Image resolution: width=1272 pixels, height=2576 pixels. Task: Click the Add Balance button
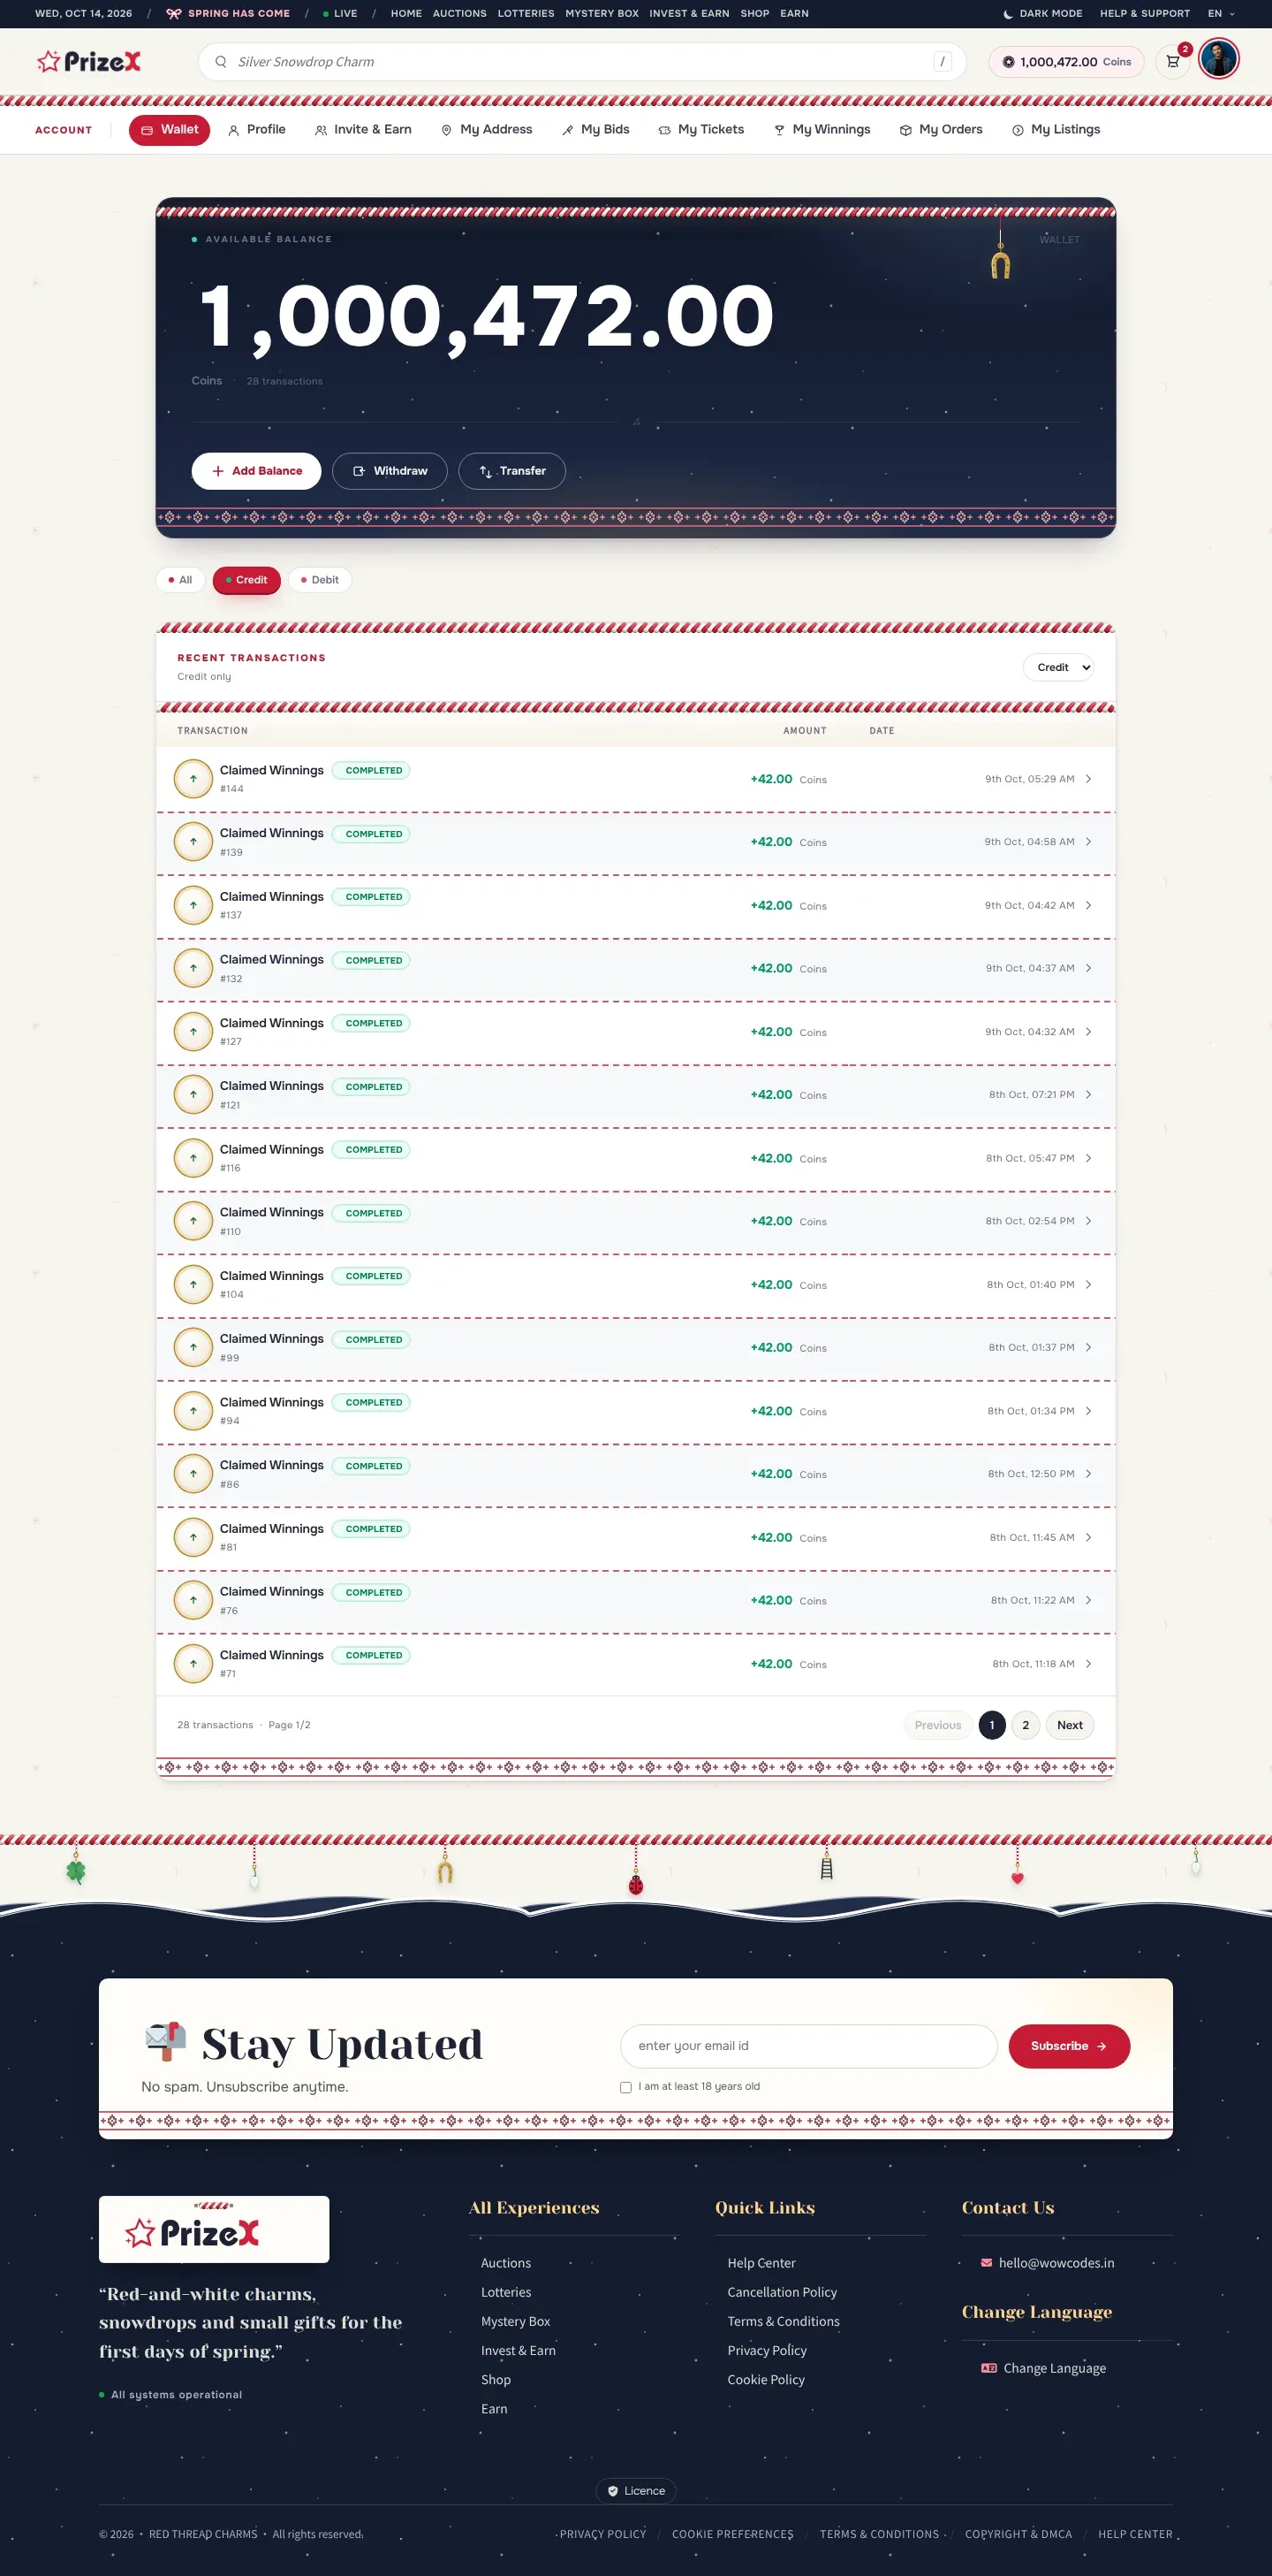click(x=257, y=471)
